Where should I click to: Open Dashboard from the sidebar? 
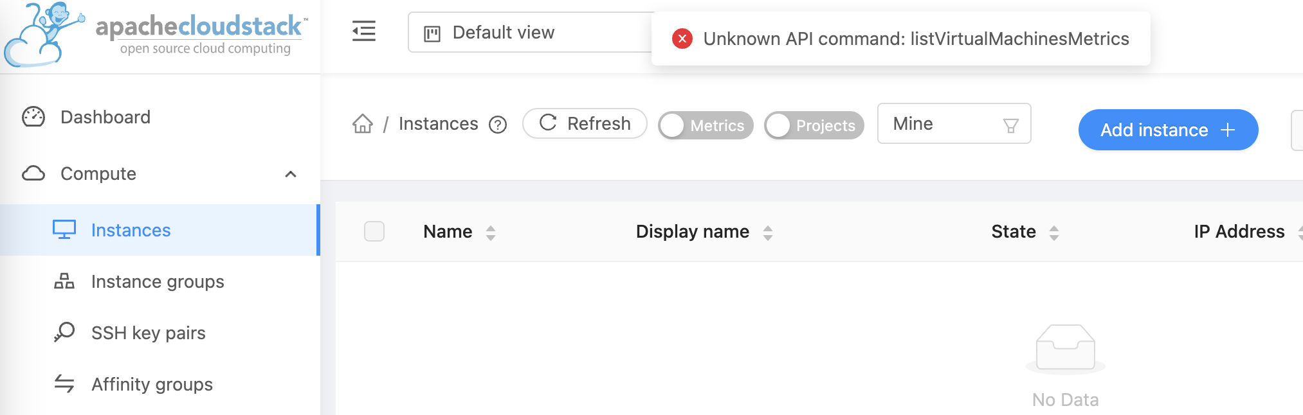tap(105, 117)
